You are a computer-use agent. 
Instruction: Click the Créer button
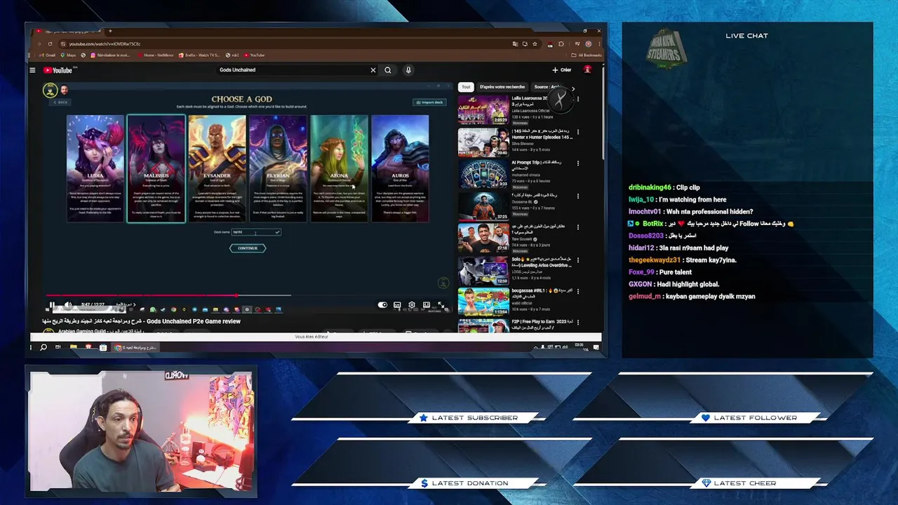click(562, 70)
